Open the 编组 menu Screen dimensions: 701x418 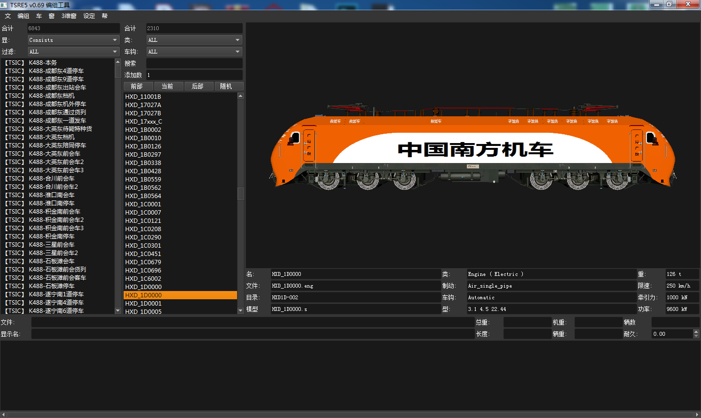pos(23,16)
